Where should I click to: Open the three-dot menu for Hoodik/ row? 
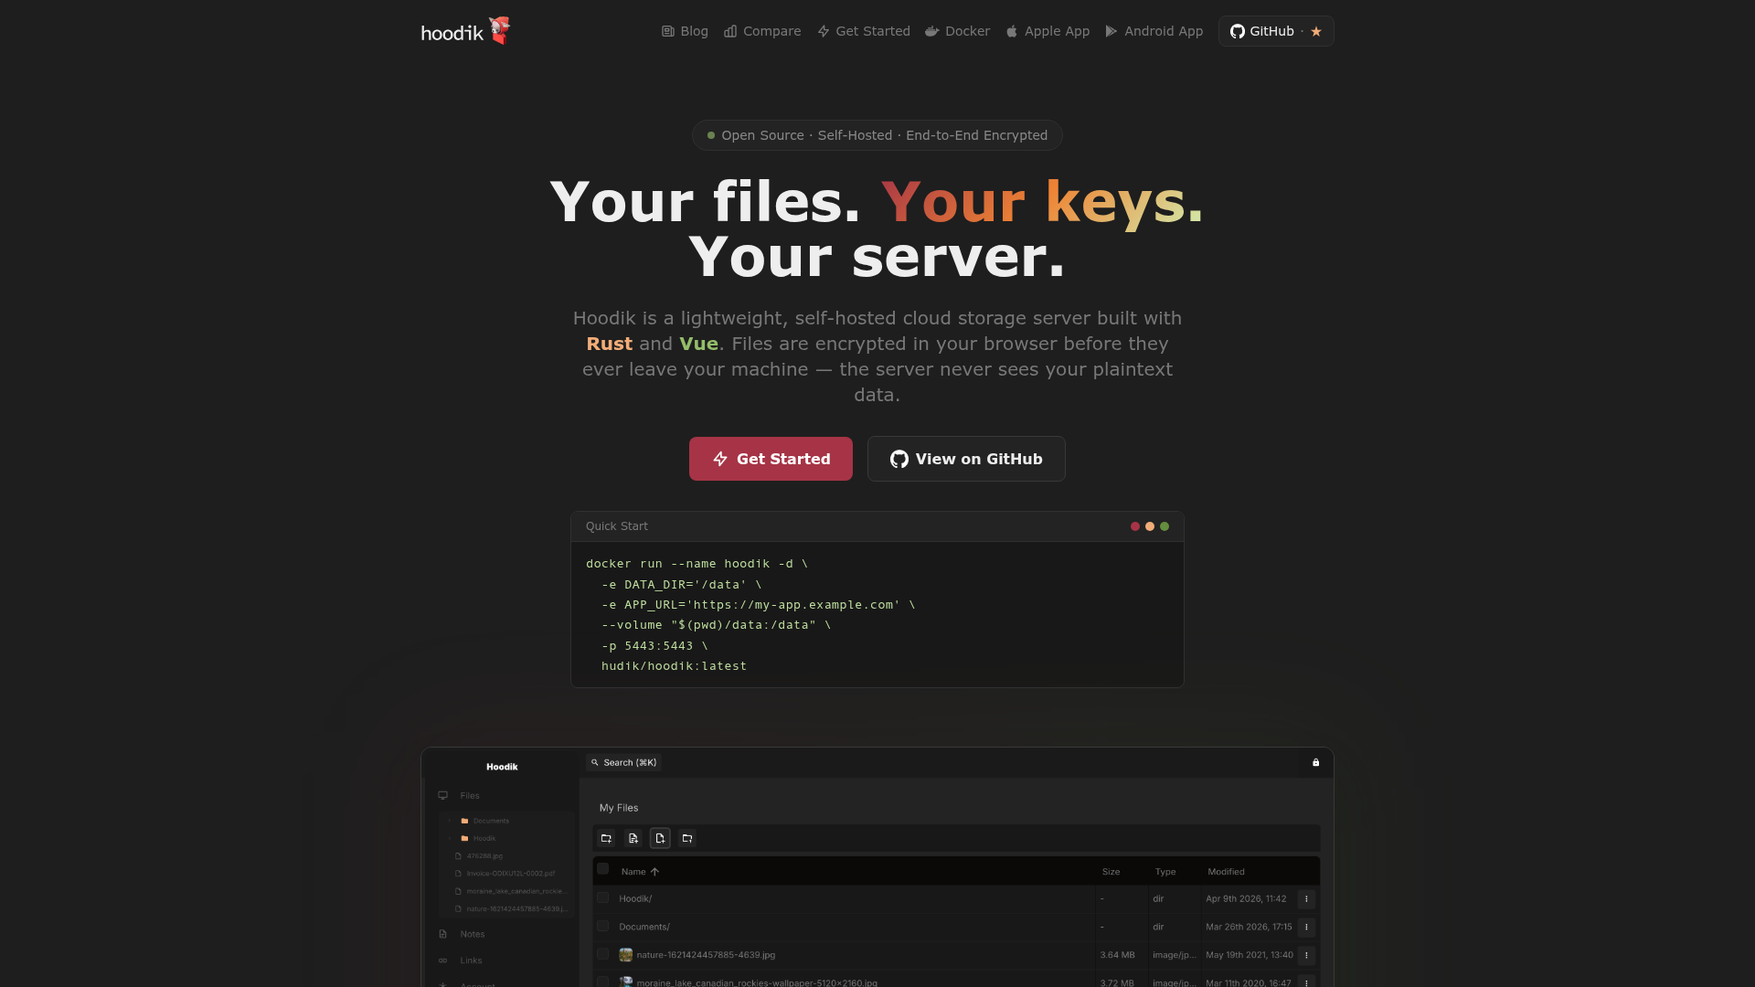tap(1306, 899)
